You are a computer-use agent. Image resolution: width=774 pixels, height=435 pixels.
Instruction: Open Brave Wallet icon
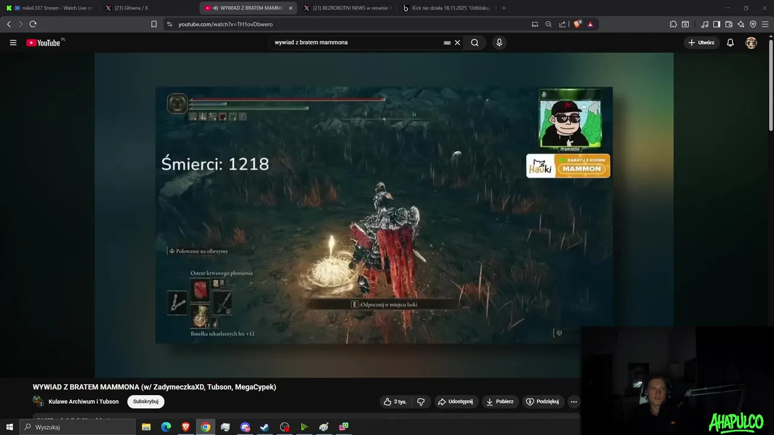pos(729,24)
